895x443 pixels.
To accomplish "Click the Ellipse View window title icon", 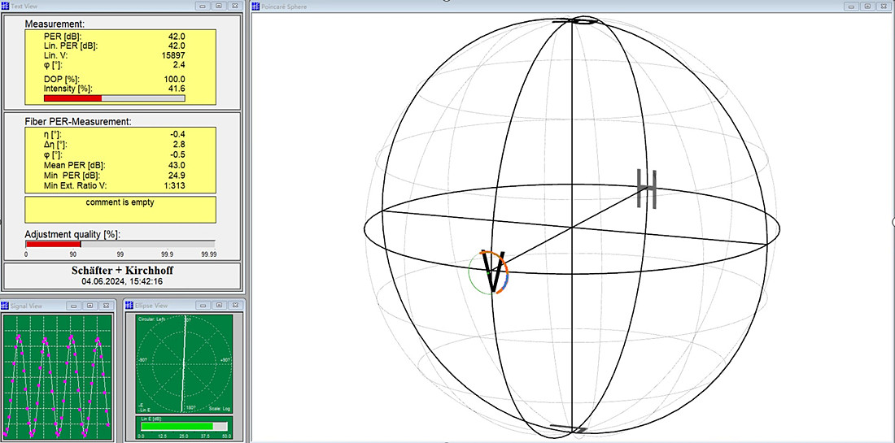I will pos(129,306).
